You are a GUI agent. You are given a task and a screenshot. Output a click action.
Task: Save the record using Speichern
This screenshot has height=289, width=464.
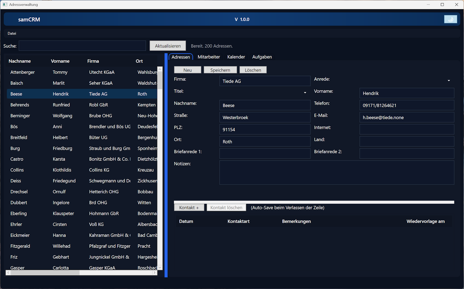click(x=220, y=70)
